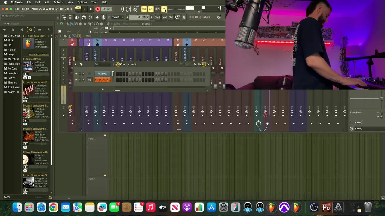
Task: Open OBS from the Dock
Action: pyautogui.click(x=314, y=207)
